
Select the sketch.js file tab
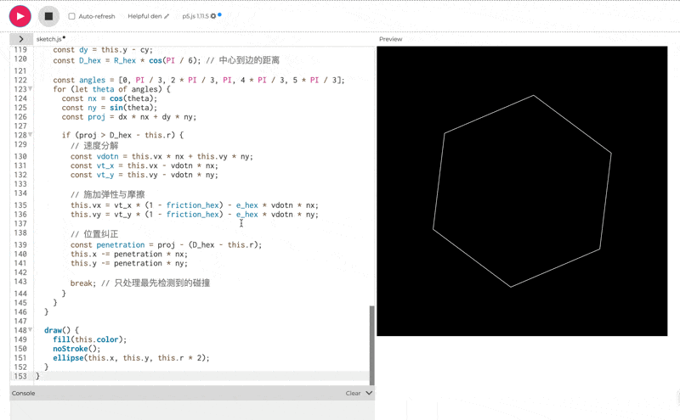(x=50, y=39)
